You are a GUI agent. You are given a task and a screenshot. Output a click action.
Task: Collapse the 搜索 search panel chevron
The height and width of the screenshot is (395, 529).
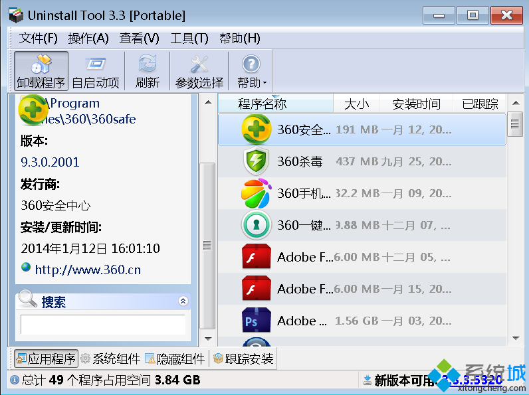(183, 301)
